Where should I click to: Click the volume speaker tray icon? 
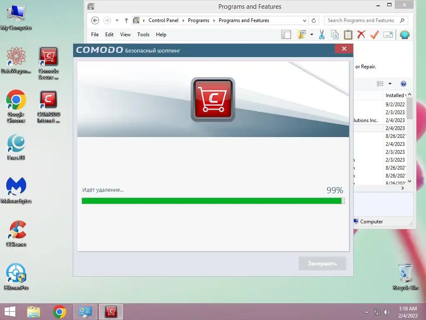[386, 312]
